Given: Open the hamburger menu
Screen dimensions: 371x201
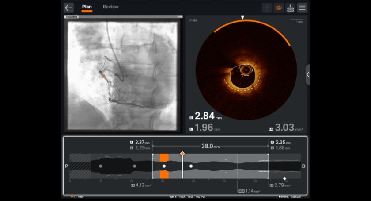Looking at the screenshot, I should [x=302, y=8].
